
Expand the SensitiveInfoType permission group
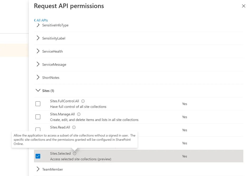[x=38, y=25]
